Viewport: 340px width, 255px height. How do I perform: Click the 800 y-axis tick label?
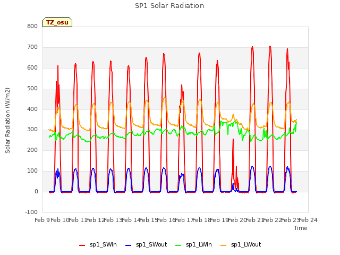pyautogui.click(x=32, y=26)
